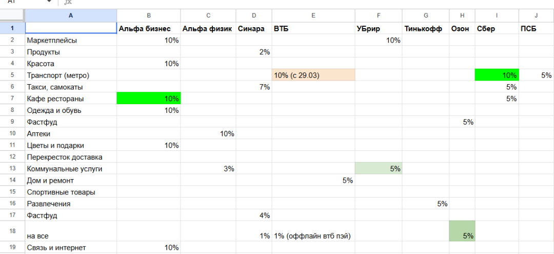Click the light green УБрир 5% cell
554x254 pixels.
tap(378, 168)
